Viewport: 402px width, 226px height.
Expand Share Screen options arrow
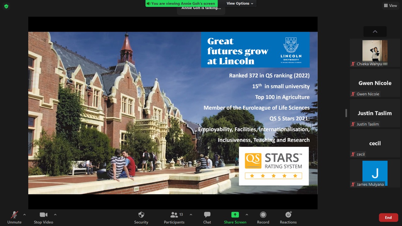pyautogui.click(x=247, y=215)
